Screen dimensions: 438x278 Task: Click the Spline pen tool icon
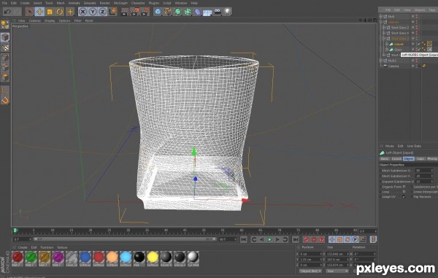click(x=168, y=12)
